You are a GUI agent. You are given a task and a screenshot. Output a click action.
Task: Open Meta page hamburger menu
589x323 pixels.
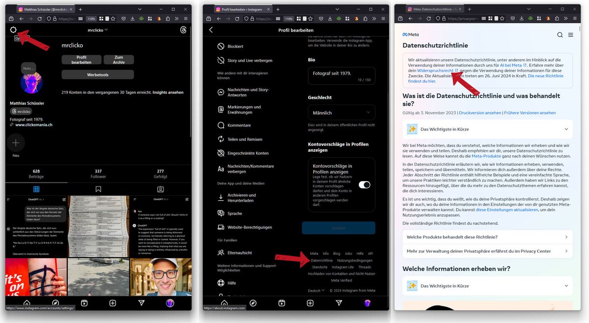pos(570,35)
